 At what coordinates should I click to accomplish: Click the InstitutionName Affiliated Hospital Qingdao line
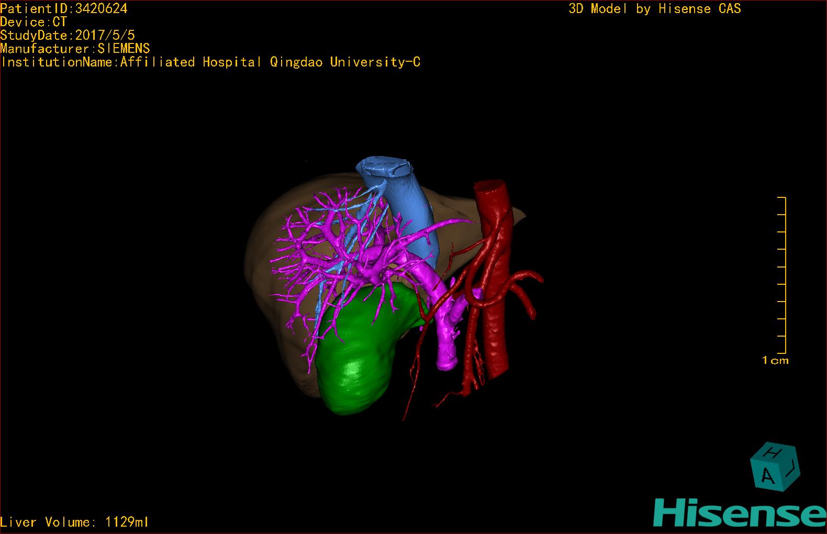click(210, 62)
